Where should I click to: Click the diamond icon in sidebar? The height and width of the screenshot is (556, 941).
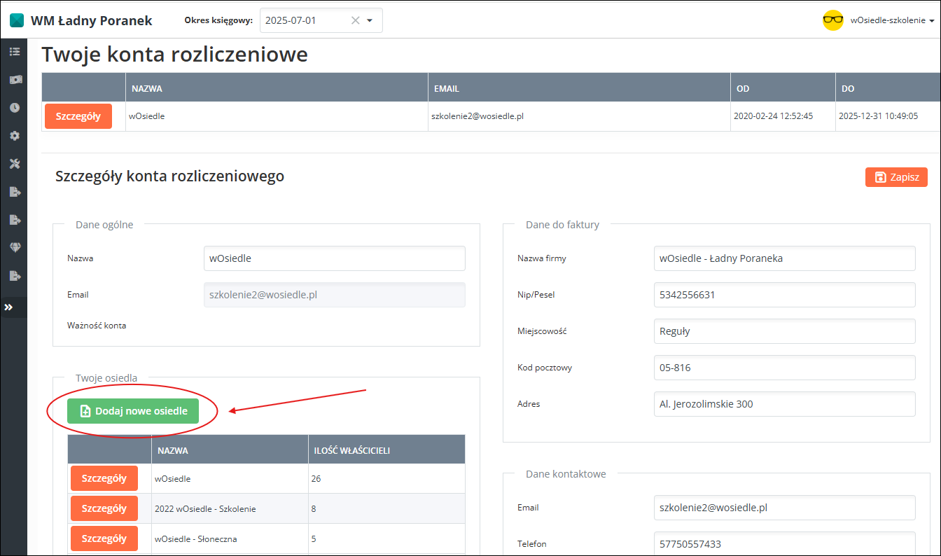click(x=14, y=248)
